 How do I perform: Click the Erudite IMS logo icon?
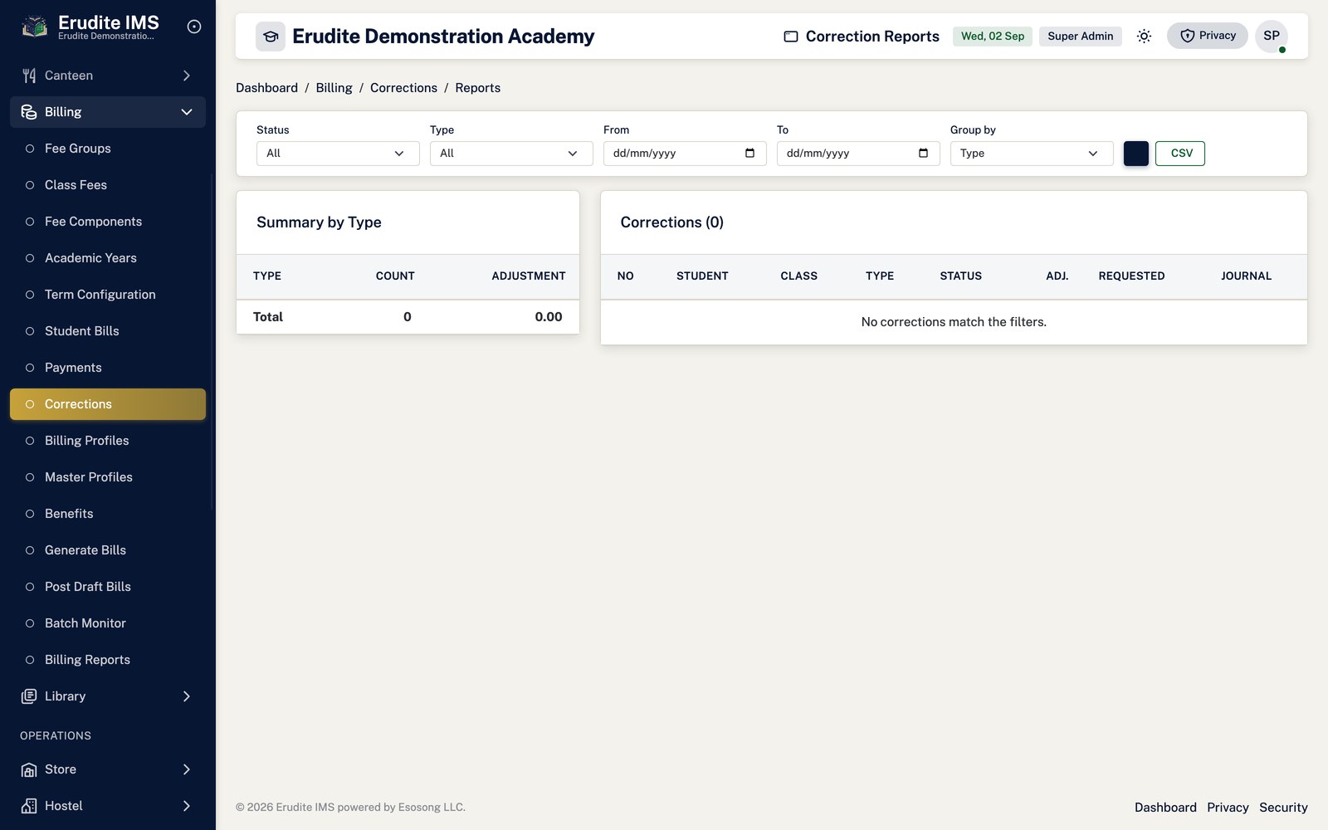pyautogui.click(x=34, y=27)
